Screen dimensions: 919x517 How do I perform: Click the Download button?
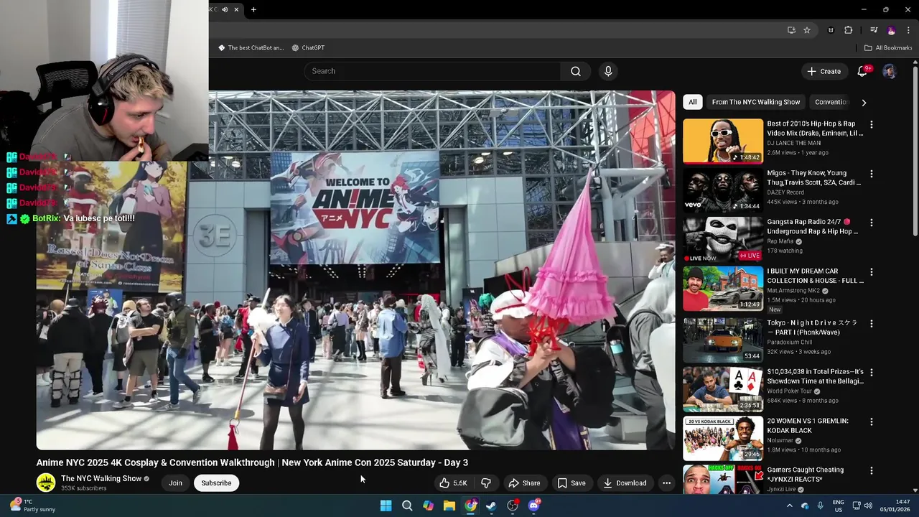(625, 483)
